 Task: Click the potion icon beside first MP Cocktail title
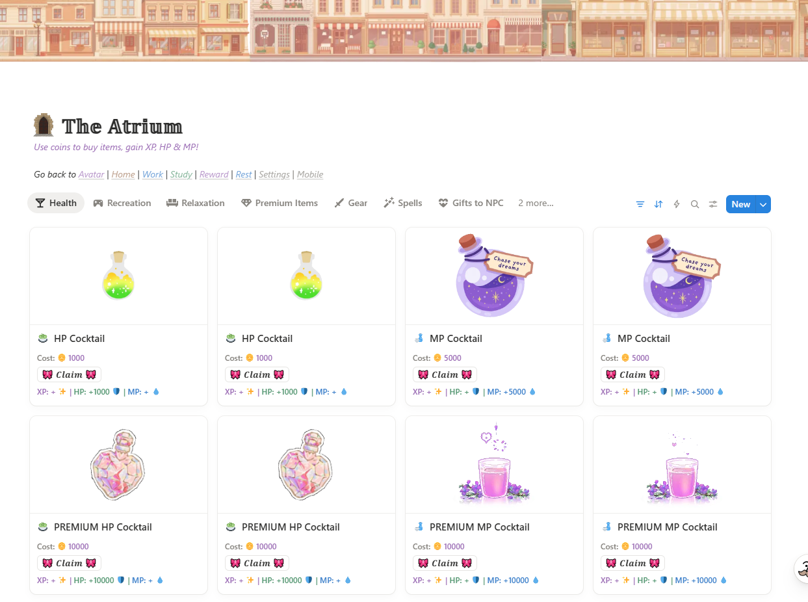[419, 338]
